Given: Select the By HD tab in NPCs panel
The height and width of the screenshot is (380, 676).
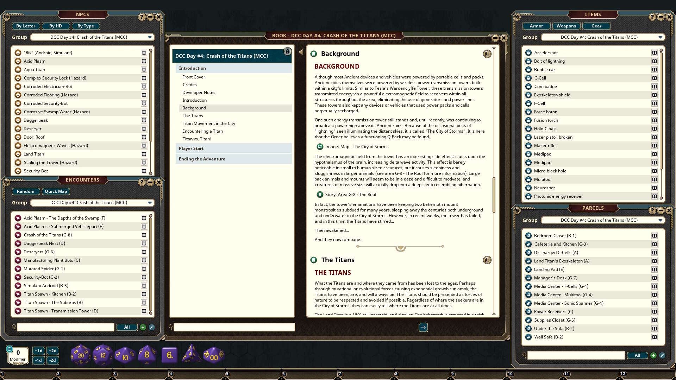Looking at the screenshot, I should (55, 26).
